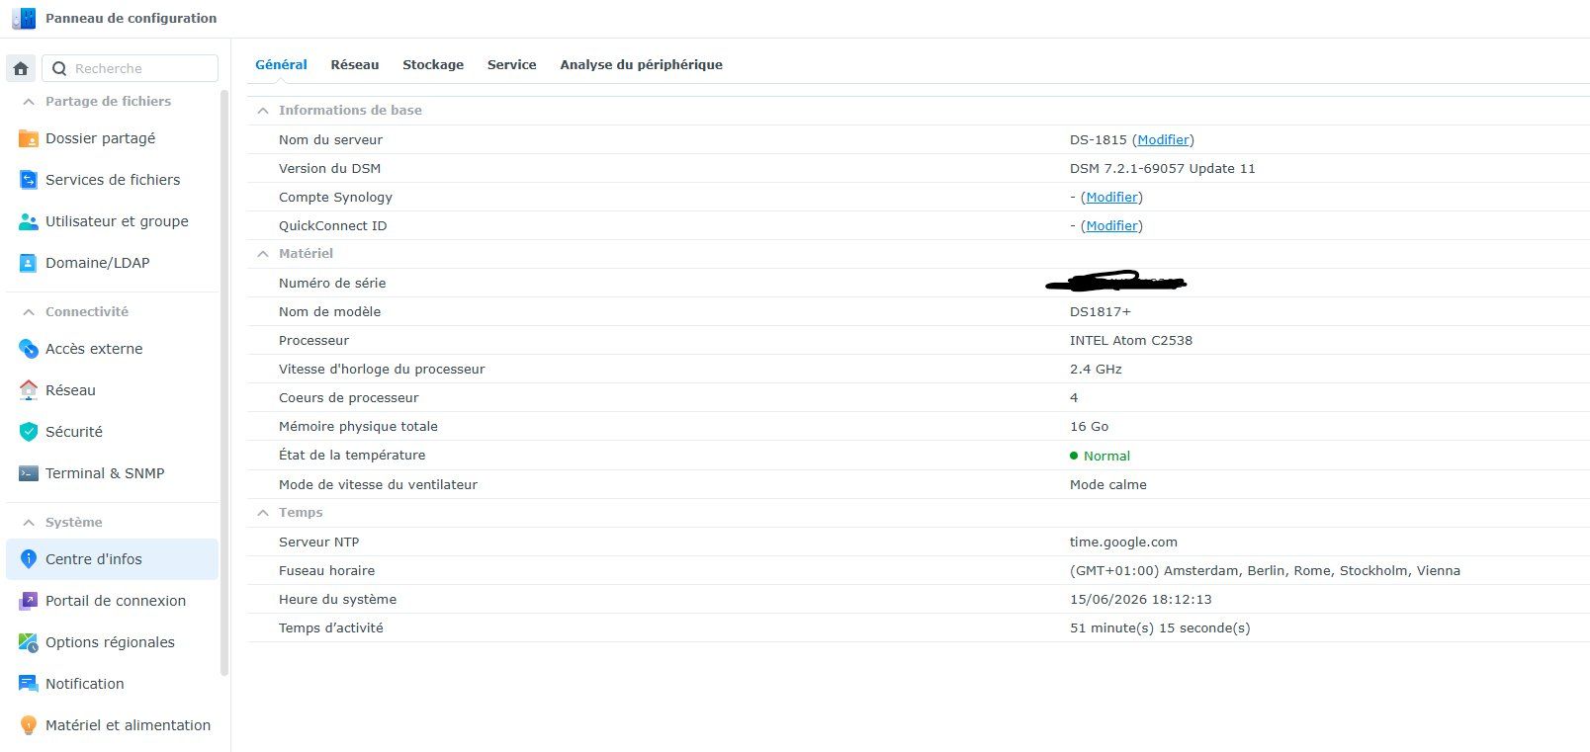Open Dossier partagé folder icon
Image resolution: width=1590 pixels, height=752 pixels.
pos(29,138)
